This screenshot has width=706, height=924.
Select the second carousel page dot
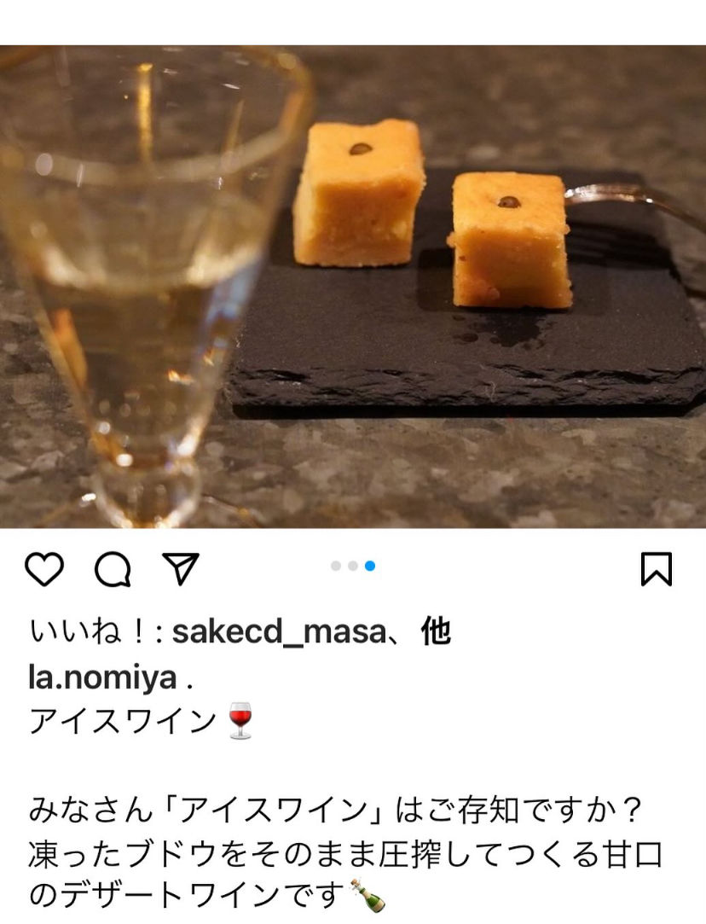(353, 566)
